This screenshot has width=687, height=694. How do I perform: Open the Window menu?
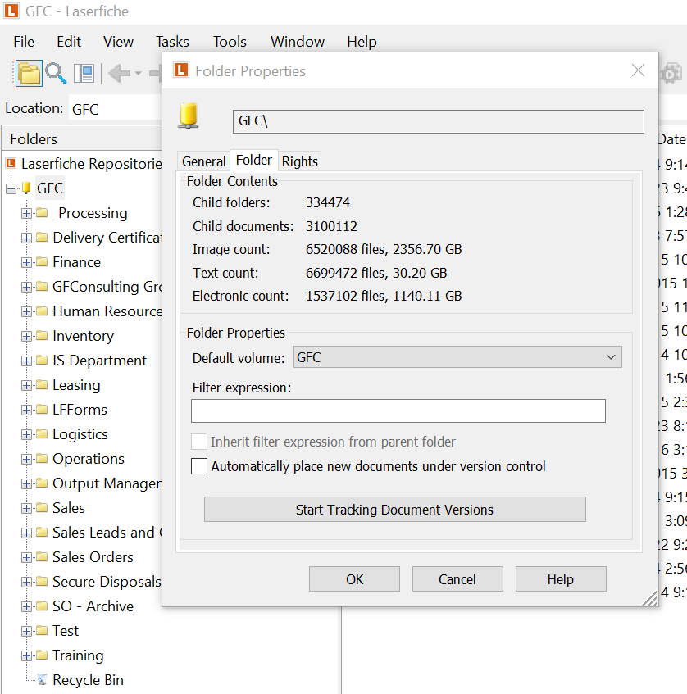[x=298, y=42]
